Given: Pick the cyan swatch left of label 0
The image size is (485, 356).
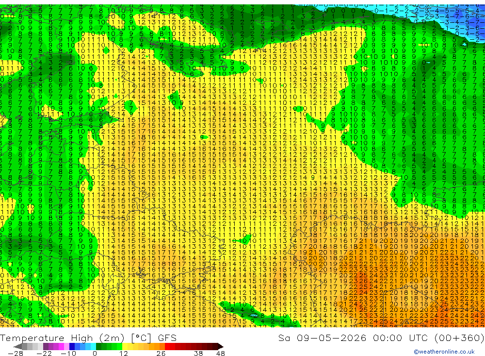Looking at the screenshot, I should pyautogui.click(x=93, y=346).
